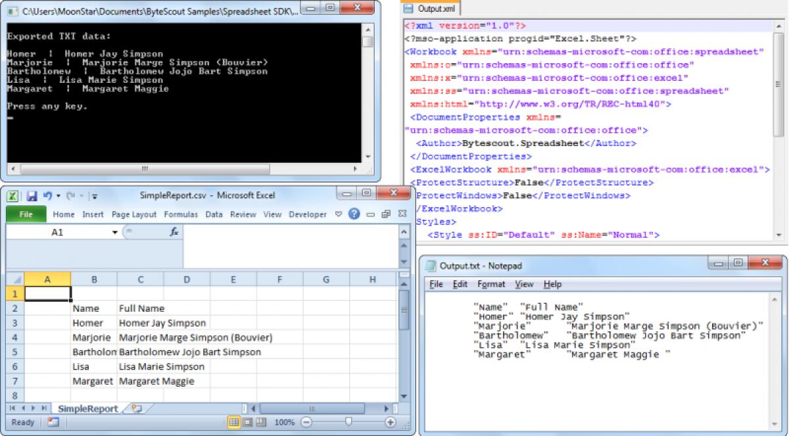Open the Customize Quick Access Toolbar dropdown
This screenshot has height=436, width=789.
click(95, 195)
